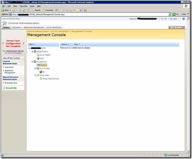Go to the browser Home page icon
The height and width of the screenshot is (159, 192).
pos(28,10)
